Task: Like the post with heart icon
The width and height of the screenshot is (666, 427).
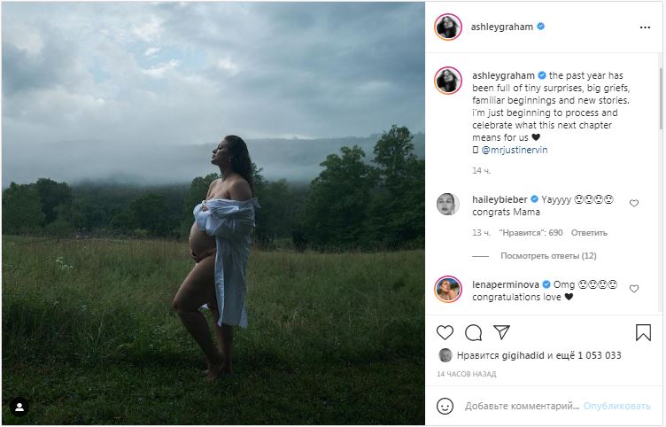Action: tap(445, 333)
